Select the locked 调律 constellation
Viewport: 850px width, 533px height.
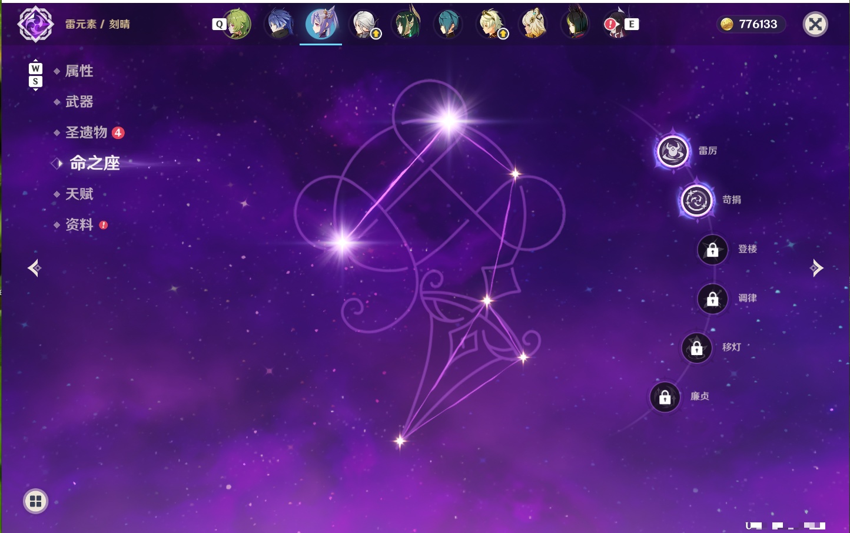(x=712, y=299)
